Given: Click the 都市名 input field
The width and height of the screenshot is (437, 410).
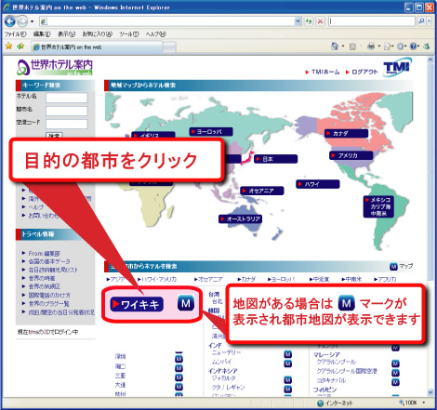Looking at the screenshot, I should (x=67, y=111).
